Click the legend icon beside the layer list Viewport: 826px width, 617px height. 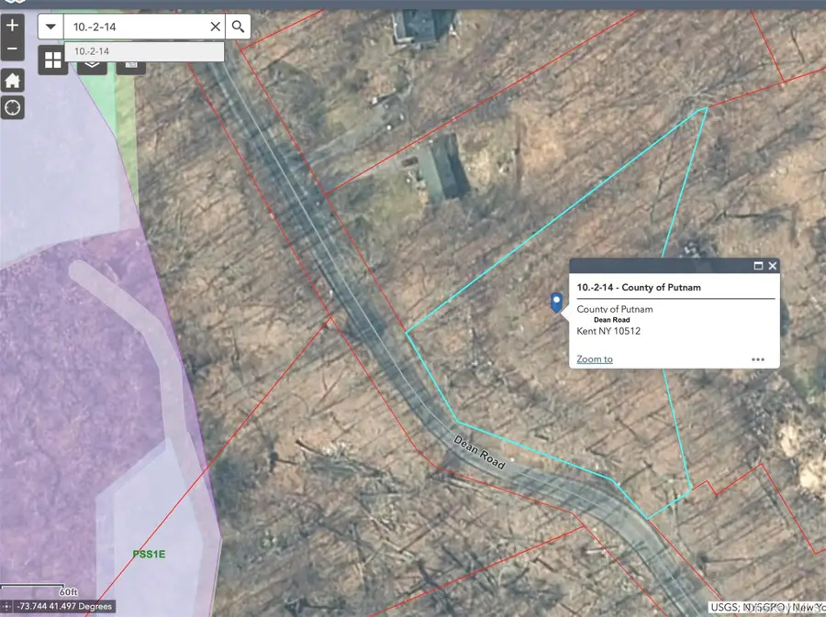click(130, 65)
